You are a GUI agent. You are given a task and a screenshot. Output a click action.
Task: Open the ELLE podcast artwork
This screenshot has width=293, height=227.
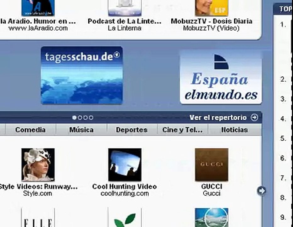[38, 218]
